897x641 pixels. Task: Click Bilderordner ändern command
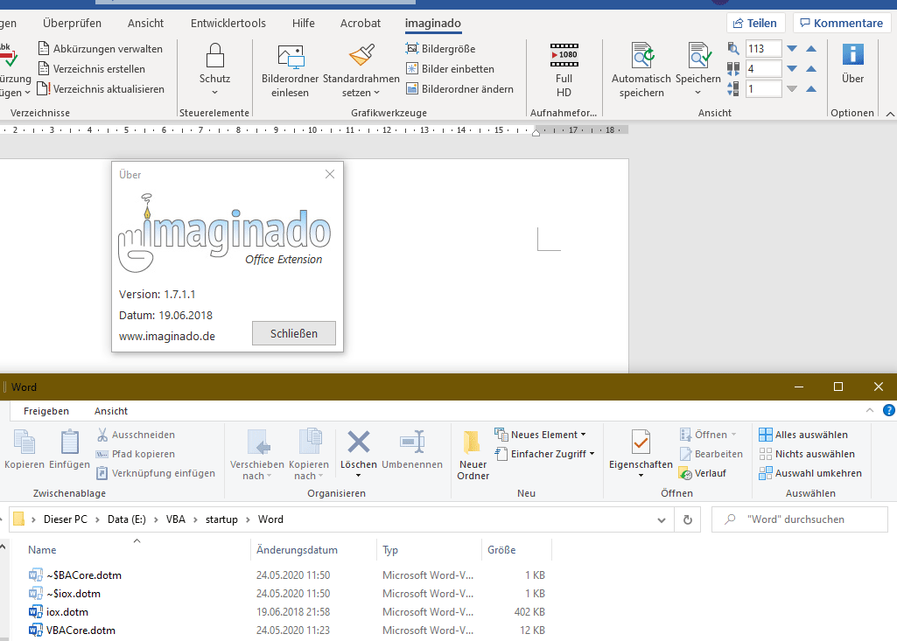(459, 88)
